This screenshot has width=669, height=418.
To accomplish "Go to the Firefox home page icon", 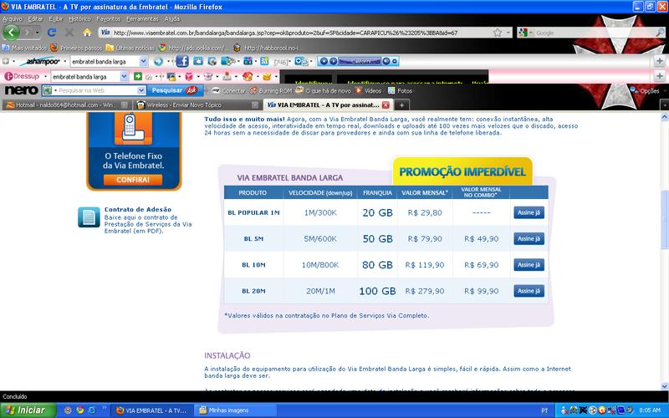I will [x=87, y=33].
